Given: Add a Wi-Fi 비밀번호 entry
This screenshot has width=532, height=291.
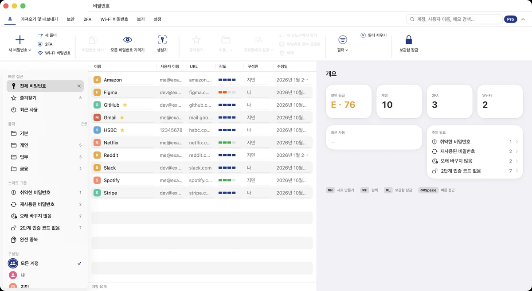Looking at the screenshot, I should pyautogui.click(x=54, y=53).
